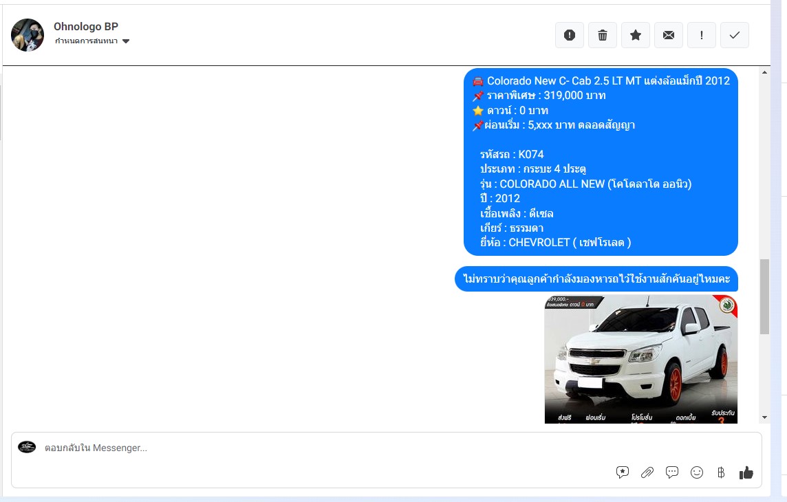Viewport: 787px width, 502px height.
Task: Expand the กำหนดการสนทนา dropdown
Action: coord(92,41)
